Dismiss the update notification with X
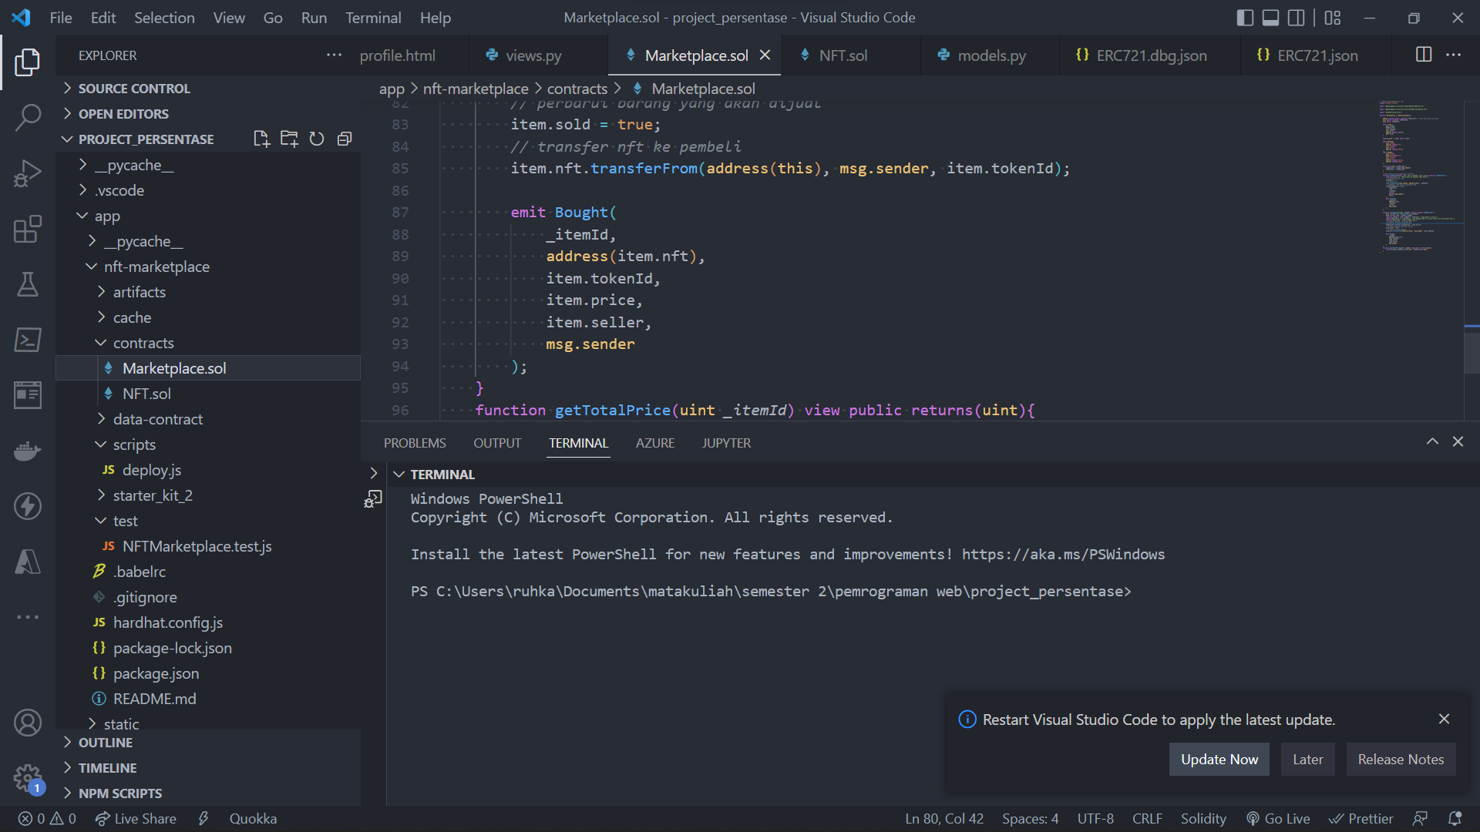1480x832 pixels. (x=1444, y=719)
